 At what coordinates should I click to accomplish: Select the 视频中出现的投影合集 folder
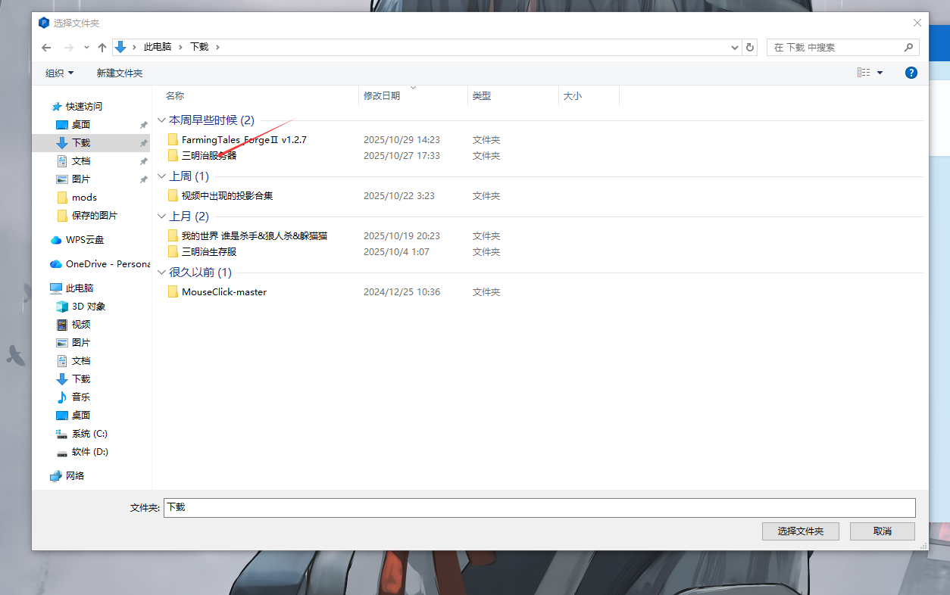click(x=227, y=195)
